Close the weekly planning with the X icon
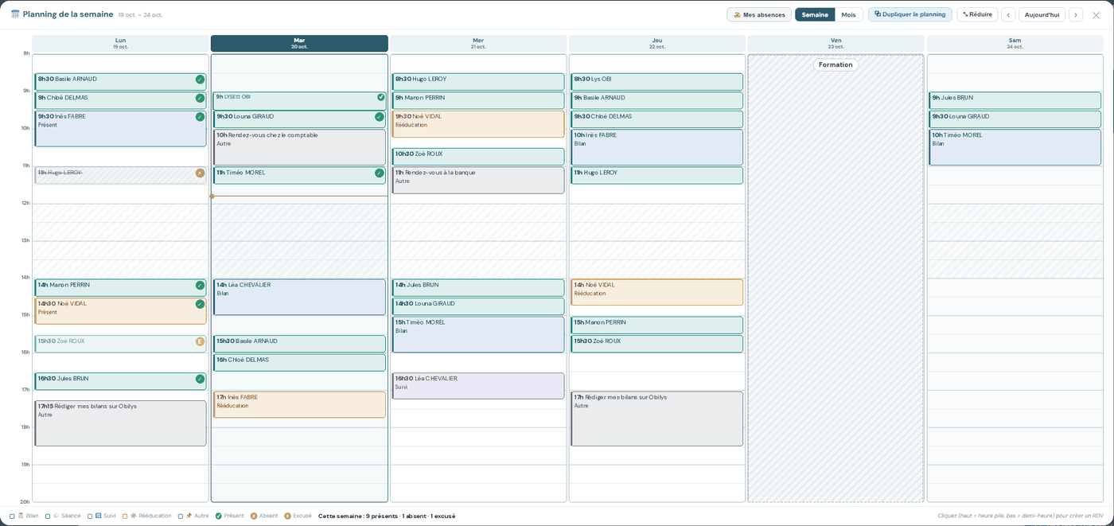Screen dimensions: 1114x526 click(1096, 15)
